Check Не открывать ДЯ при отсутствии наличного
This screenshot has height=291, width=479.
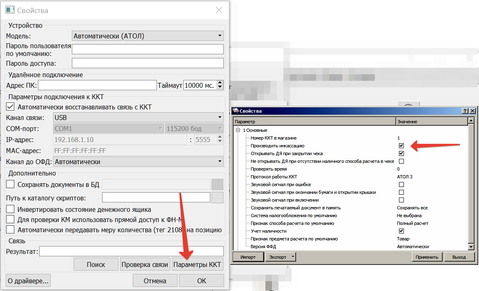[401, 161]
